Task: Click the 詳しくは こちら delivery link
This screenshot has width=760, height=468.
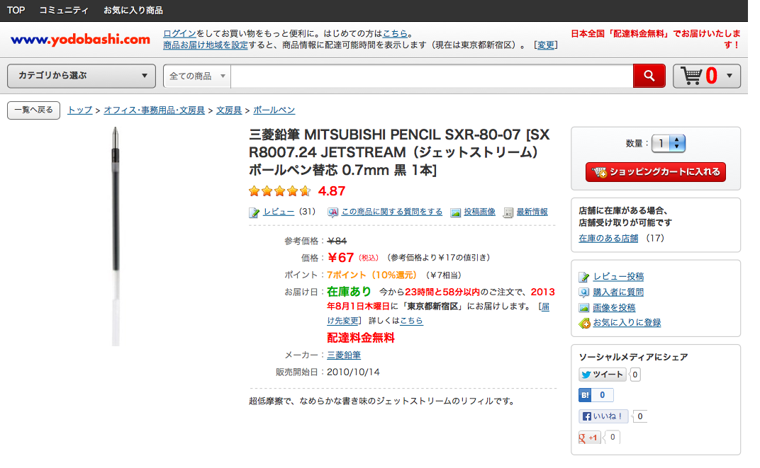Action: click(411, 321)
